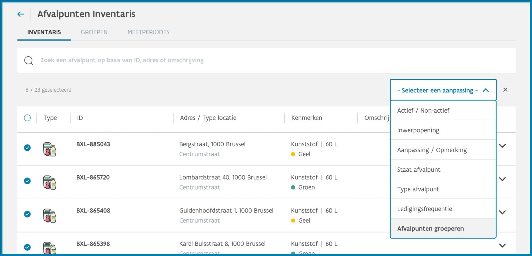Viewport: 532px width, 256px height.
Task: Click waste bin icon for BXL-865720
Action: [49, 183]
